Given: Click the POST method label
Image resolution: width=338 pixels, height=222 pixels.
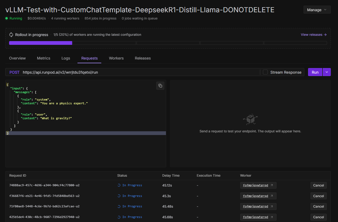Looking at the screenshot, I should pyautogui.click(x=14, y=72).
